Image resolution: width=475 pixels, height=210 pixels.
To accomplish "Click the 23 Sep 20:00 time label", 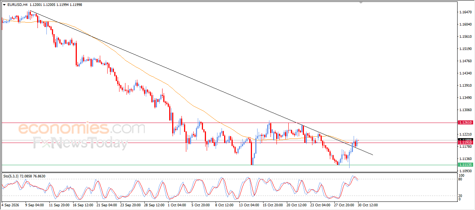I will [130, 204].
